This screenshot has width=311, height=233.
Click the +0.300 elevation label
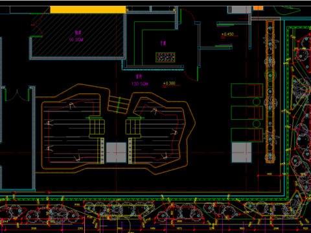(169, 83)
